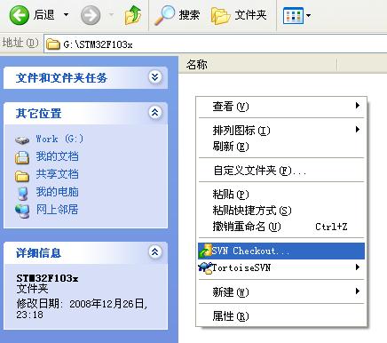Click the 我的电脑 computer icon

click(23, 194)
